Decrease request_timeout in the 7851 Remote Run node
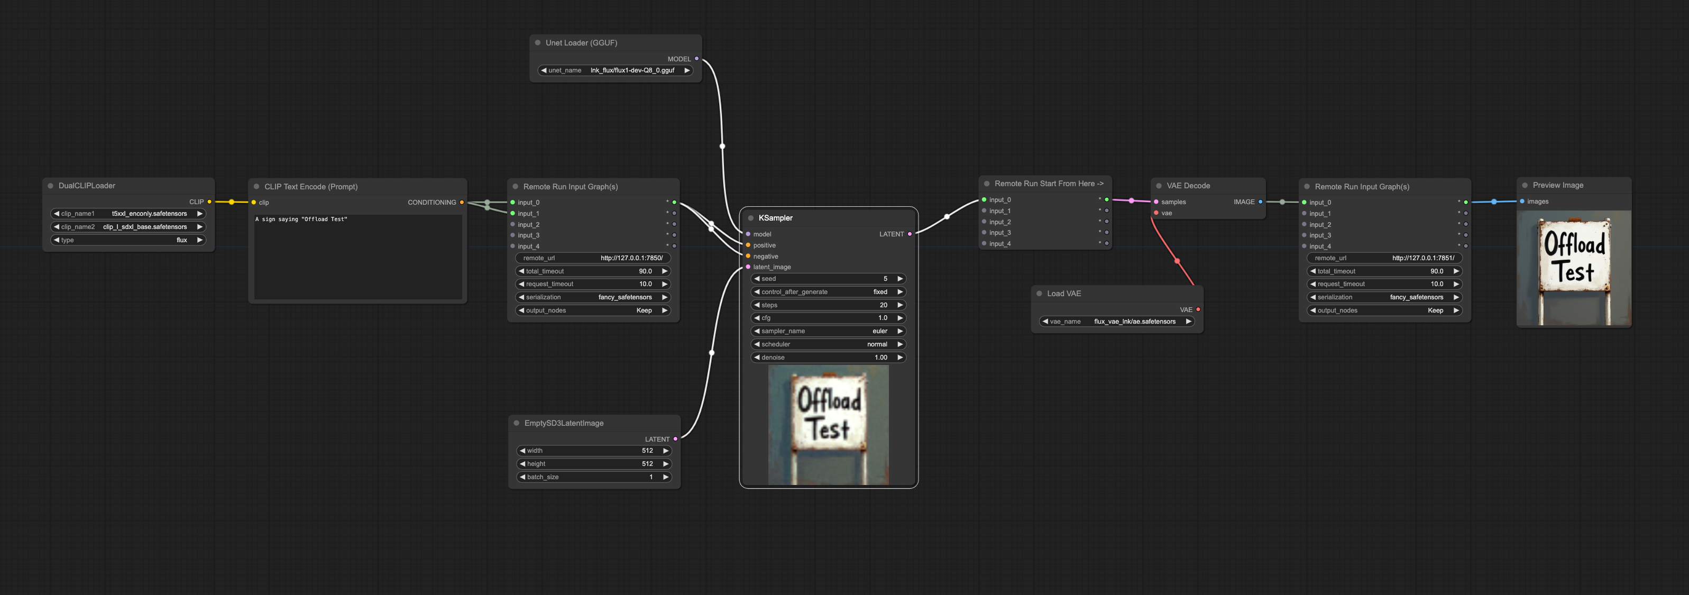The height and width of the screenshot is (595, 1689). tap(1312, 284)
